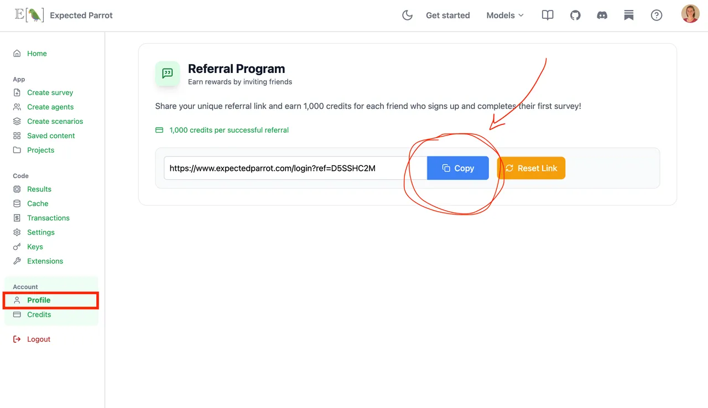Click the Keys key icon
708x408 pixels.
[x=17, y=247]
